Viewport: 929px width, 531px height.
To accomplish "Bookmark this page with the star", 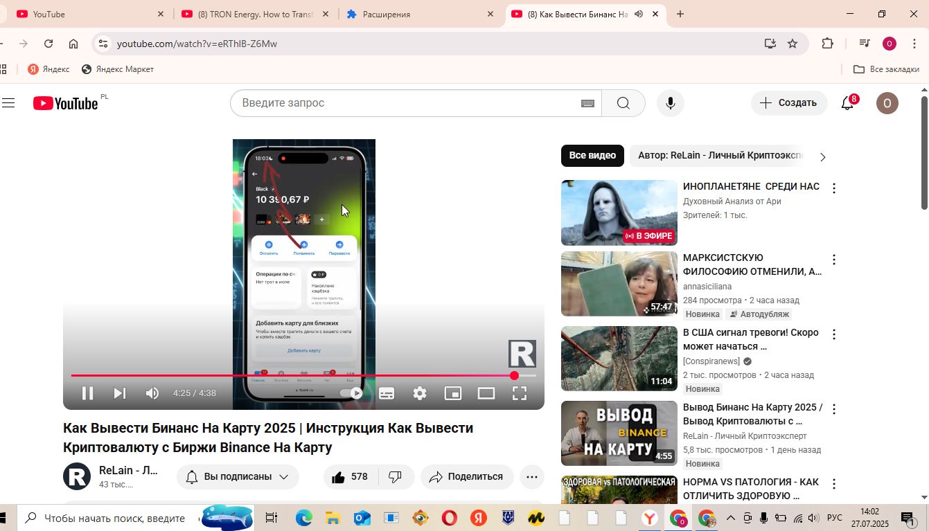I will click(793, 44).
